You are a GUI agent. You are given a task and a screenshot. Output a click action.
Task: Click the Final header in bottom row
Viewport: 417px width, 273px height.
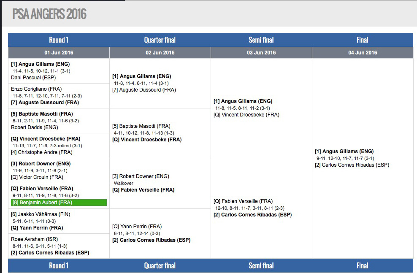pos(362,266)
